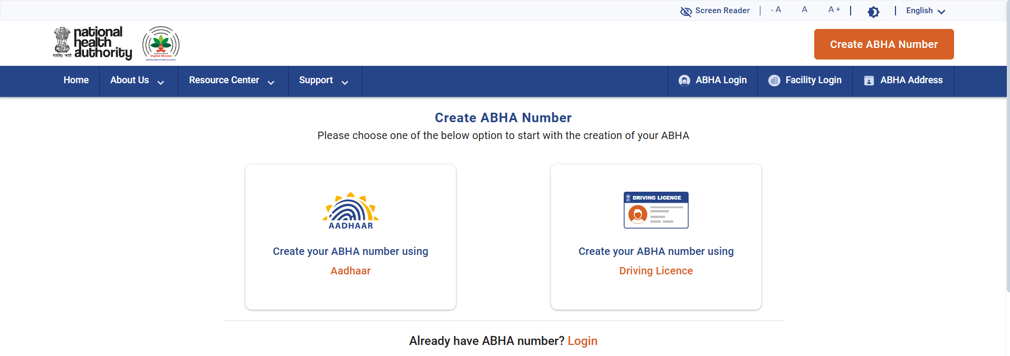Expand the Support menu chevron
The image size is (1010, 356).
(345, 82)
